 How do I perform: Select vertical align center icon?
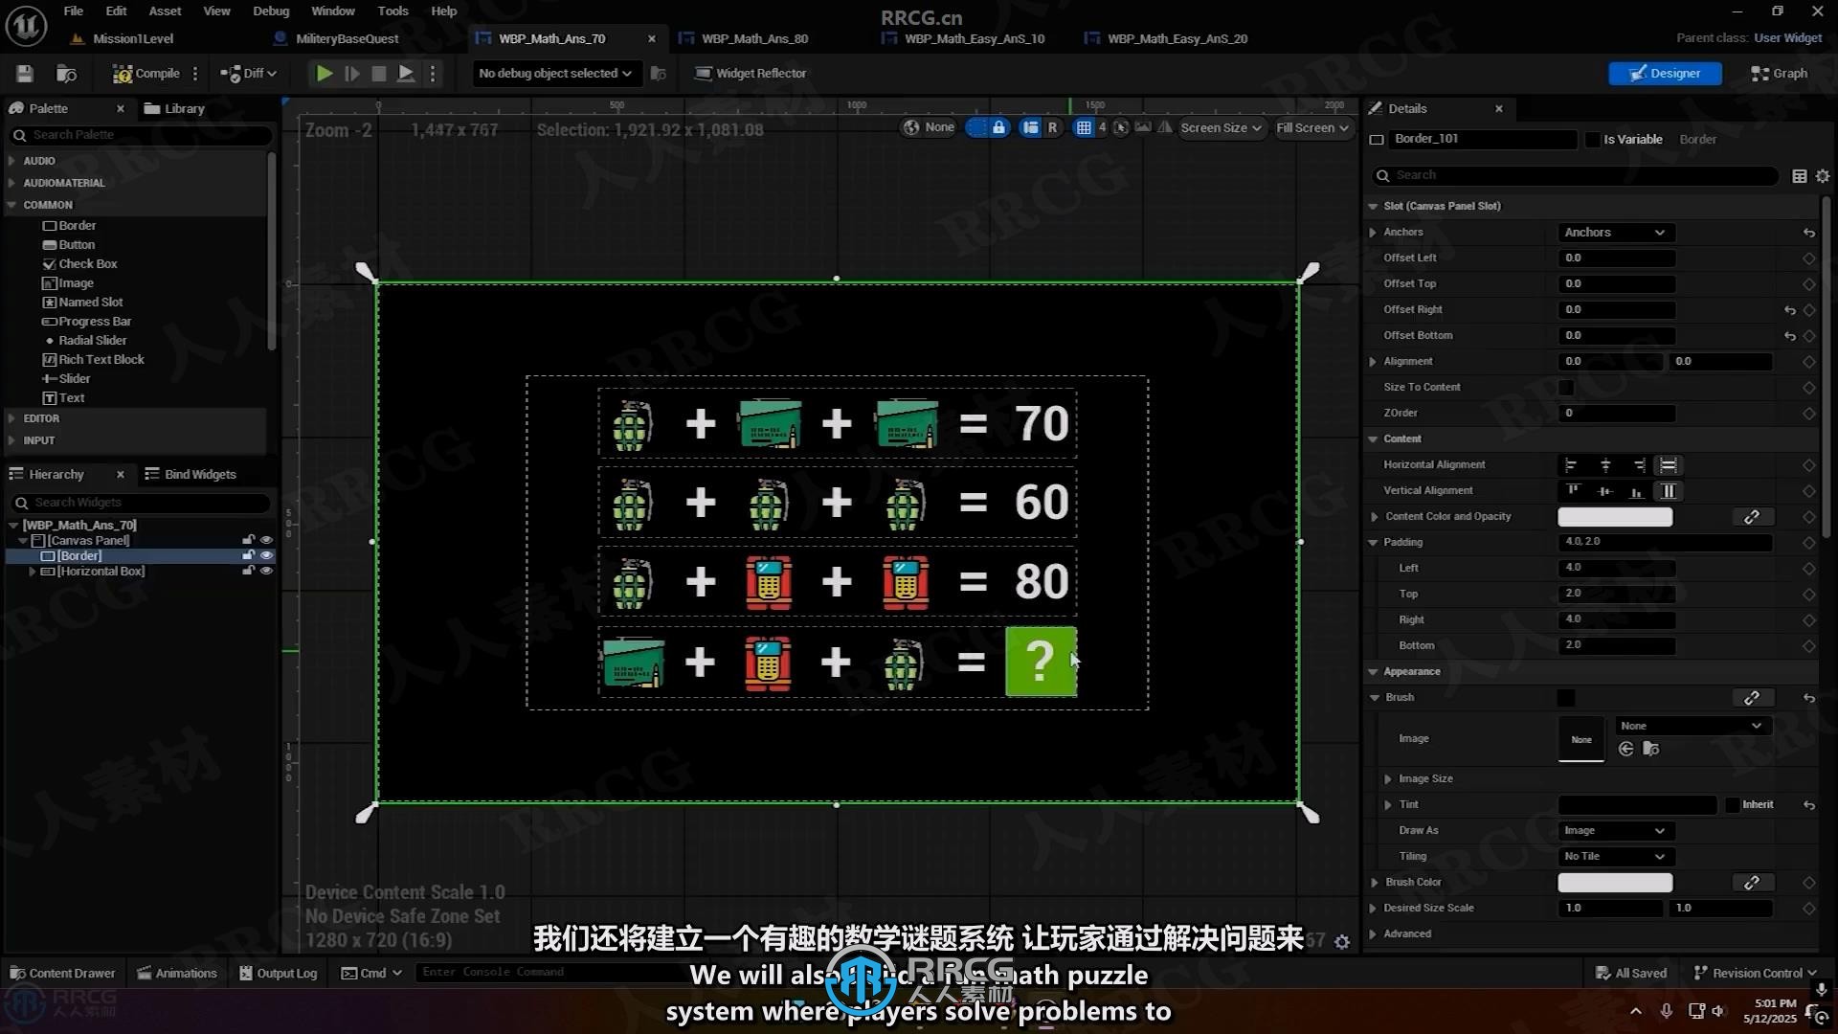click(1605, 491)
